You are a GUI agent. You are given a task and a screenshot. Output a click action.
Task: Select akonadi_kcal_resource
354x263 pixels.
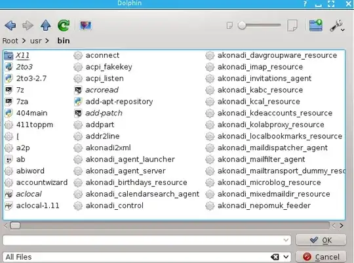pyautogui.click(x=252, y=102)
